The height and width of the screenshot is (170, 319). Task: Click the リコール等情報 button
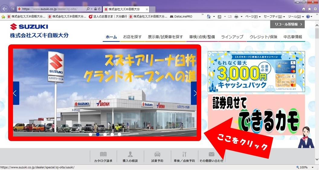click(x=287, y=24)
